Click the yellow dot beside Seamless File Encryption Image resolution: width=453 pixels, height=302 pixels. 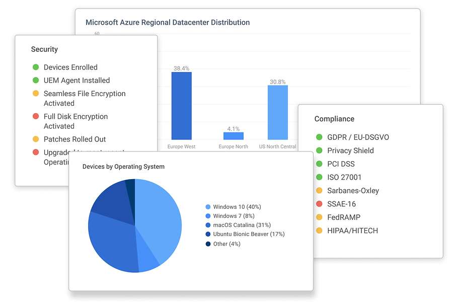[36, 93]
